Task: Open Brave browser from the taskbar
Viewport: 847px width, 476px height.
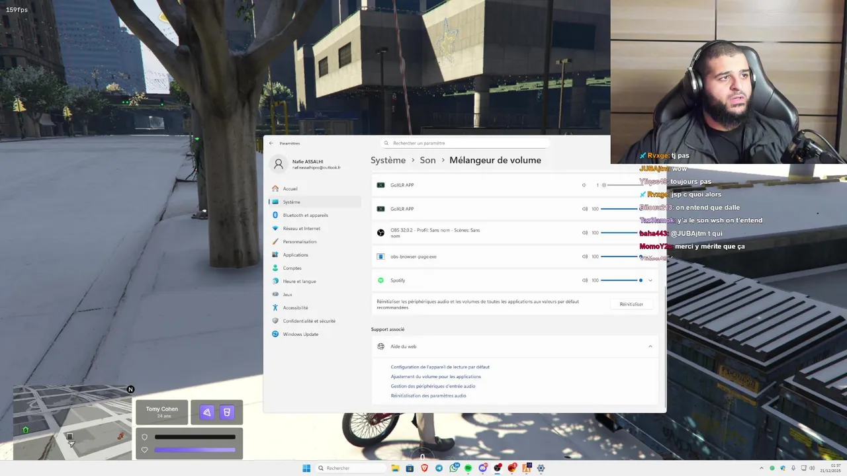Action: click(x=424, y=468)
